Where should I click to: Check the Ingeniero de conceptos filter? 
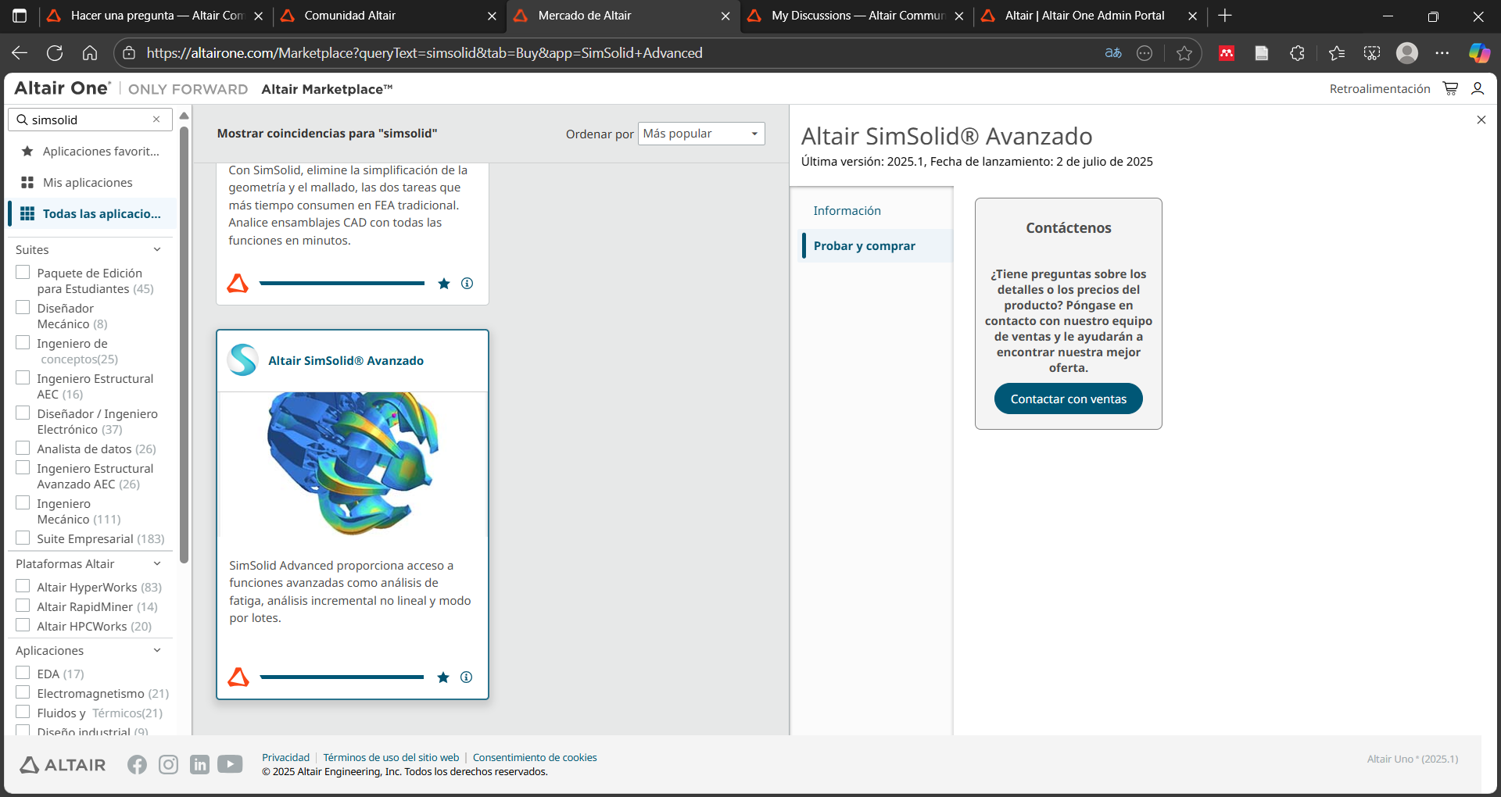coord(23,343)
